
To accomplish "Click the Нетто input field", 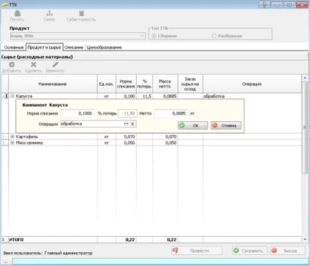I will pos(171,113).
